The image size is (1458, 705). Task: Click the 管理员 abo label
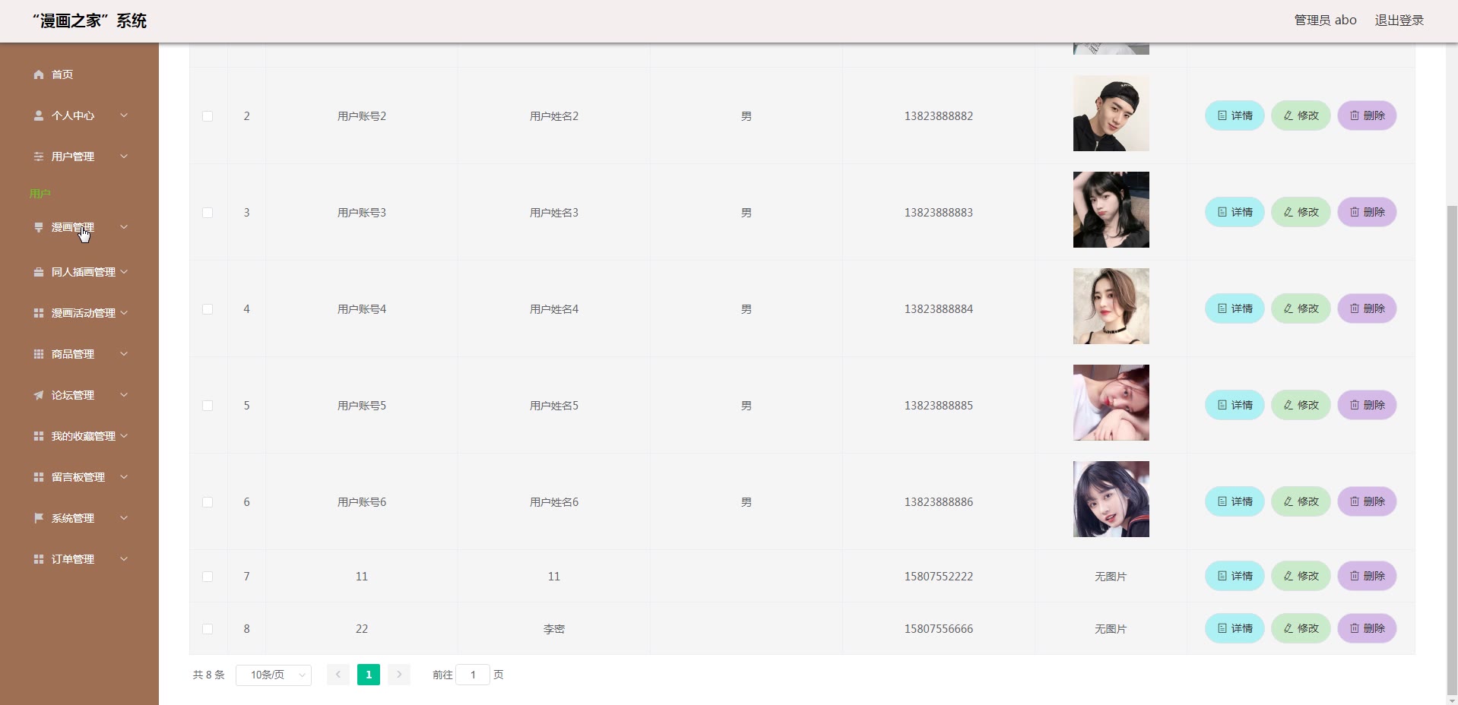coord(1325,21)
